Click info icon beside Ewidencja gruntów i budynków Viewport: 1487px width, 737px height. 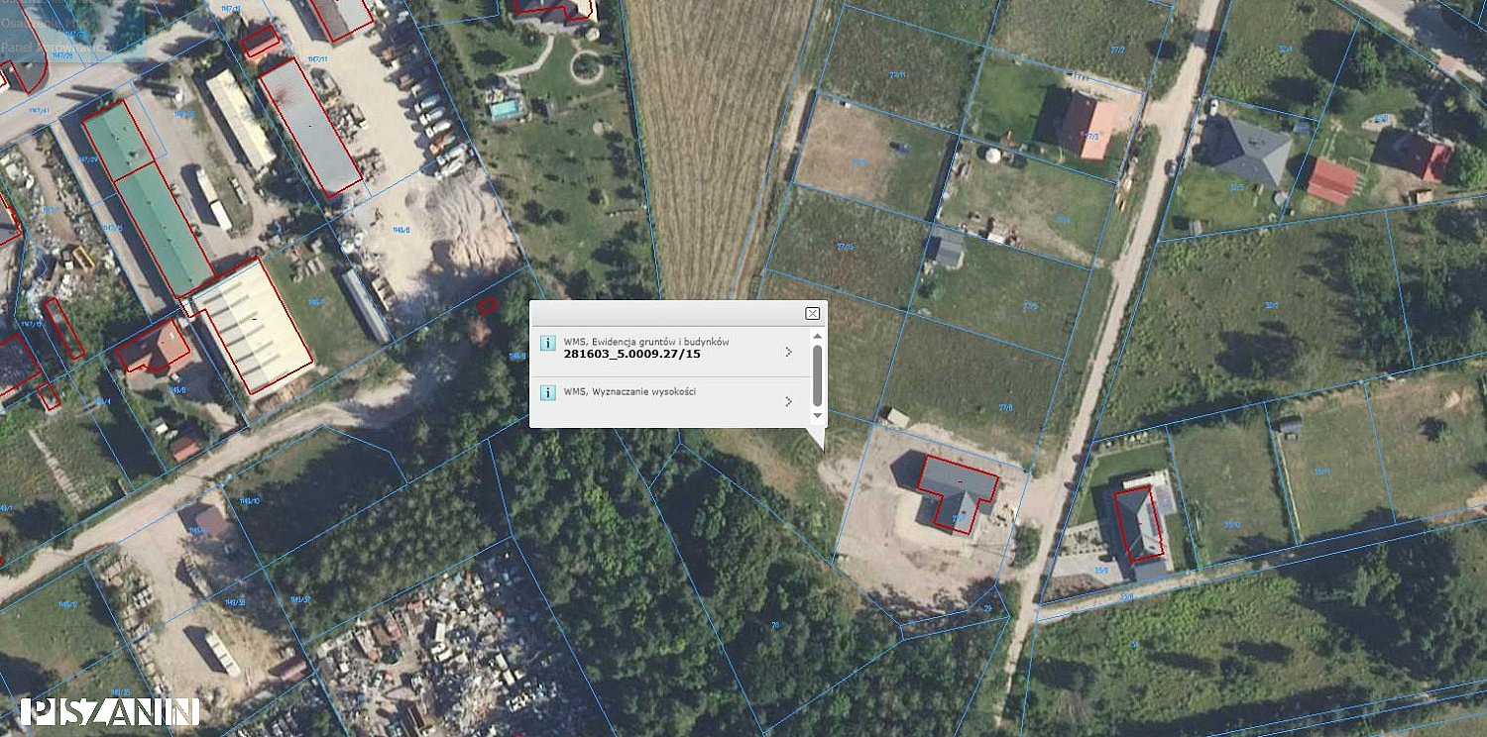pyautogui.click(x=547, y=343)
